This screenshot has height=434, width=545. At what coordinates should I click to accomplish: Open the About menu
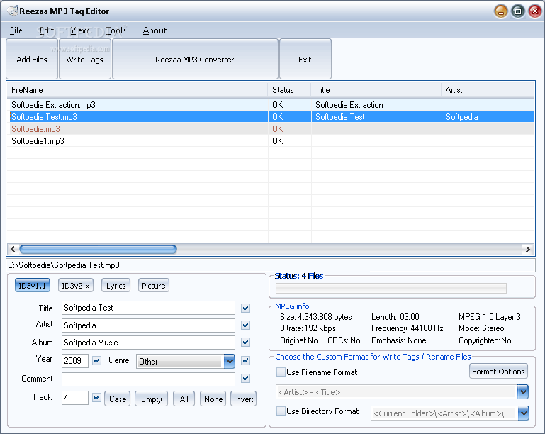coord(154,30)
